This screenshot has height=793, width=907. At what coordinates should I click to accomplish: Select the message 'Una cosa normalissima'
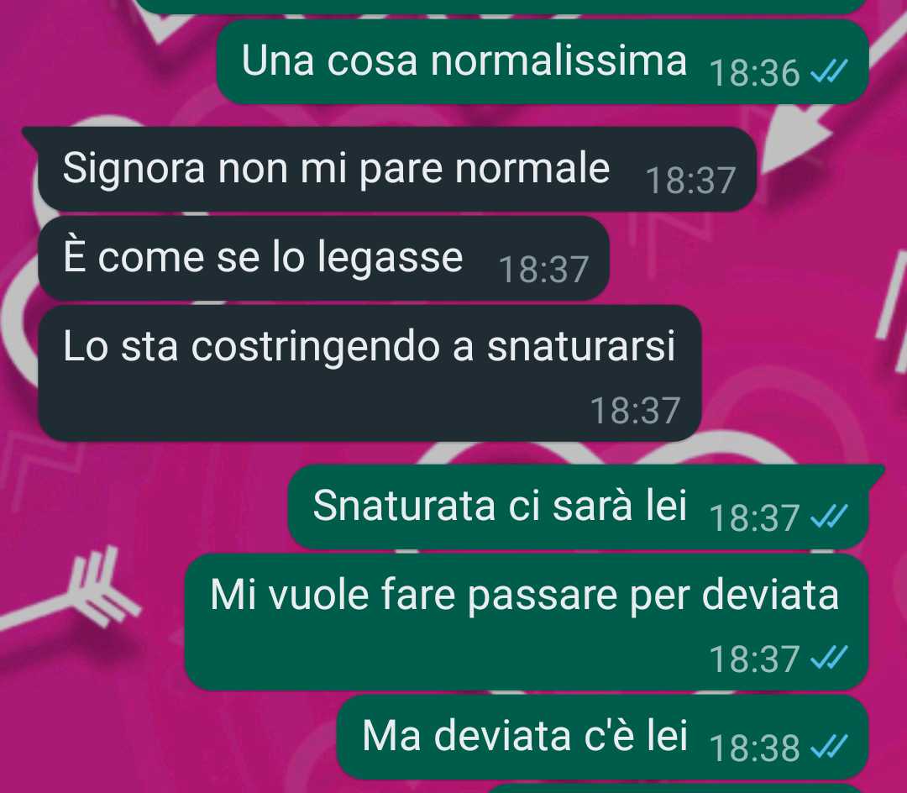click(x=543, y=61)
